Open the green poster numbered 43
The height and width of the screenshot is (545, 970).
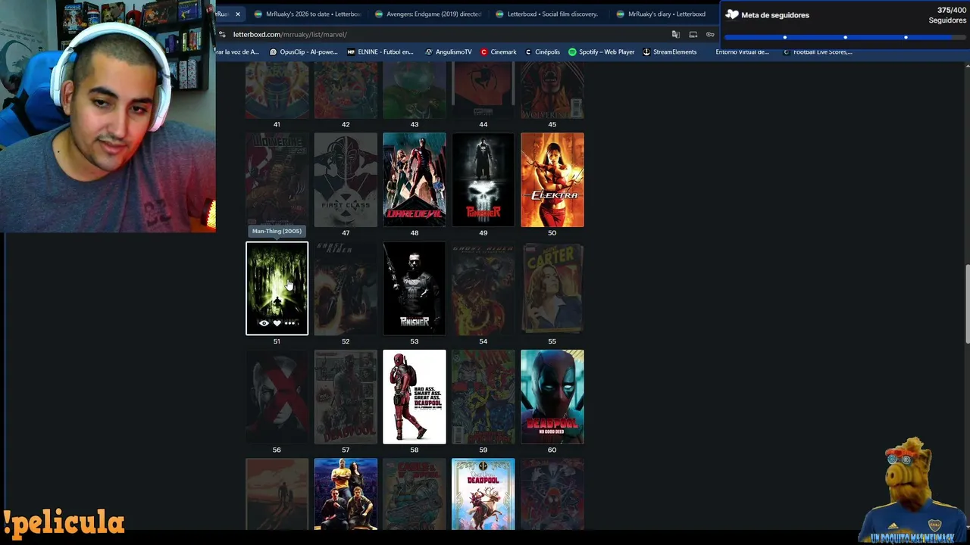[415, 90]
